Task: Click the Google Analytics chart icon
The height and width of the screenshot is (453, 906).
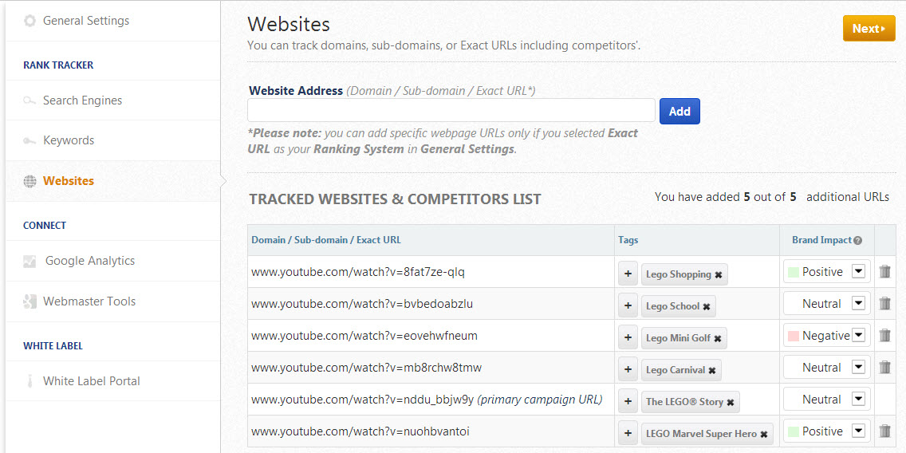Action: pos(30,261)
